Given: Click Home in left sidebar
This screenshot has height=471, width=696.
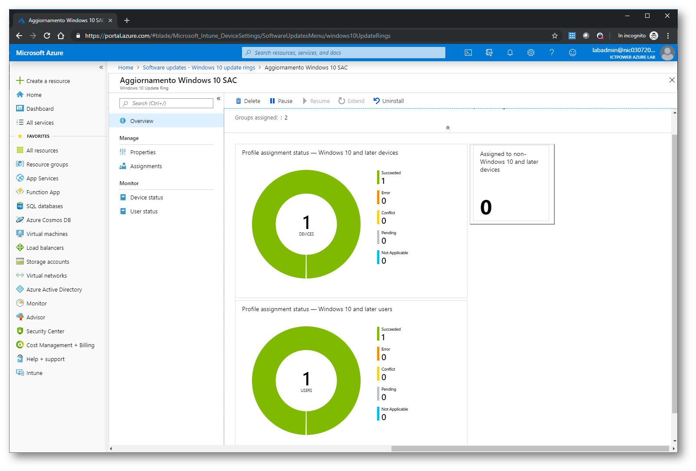Looking at the screenshot, I should click(x=29, y=95).
